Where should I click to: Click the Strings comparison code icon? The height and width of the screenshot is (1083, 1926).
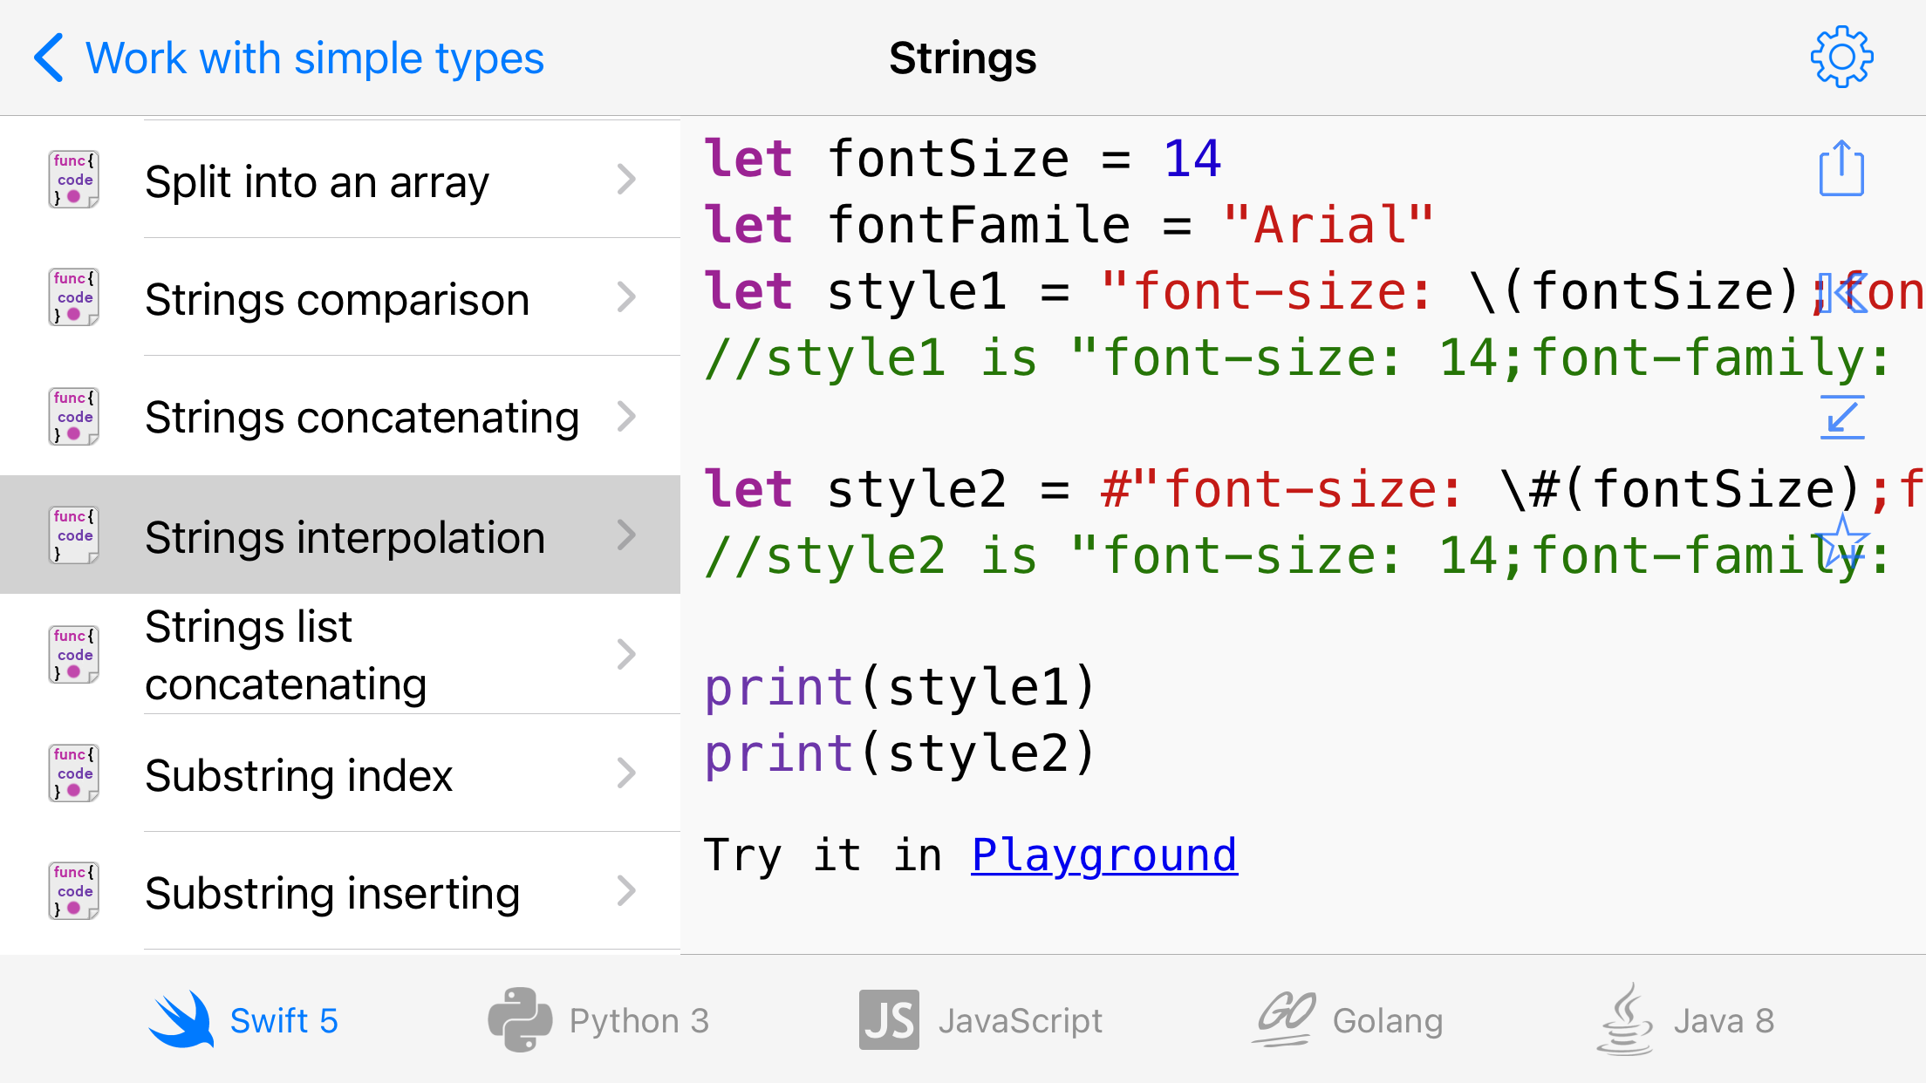(73, 296)
